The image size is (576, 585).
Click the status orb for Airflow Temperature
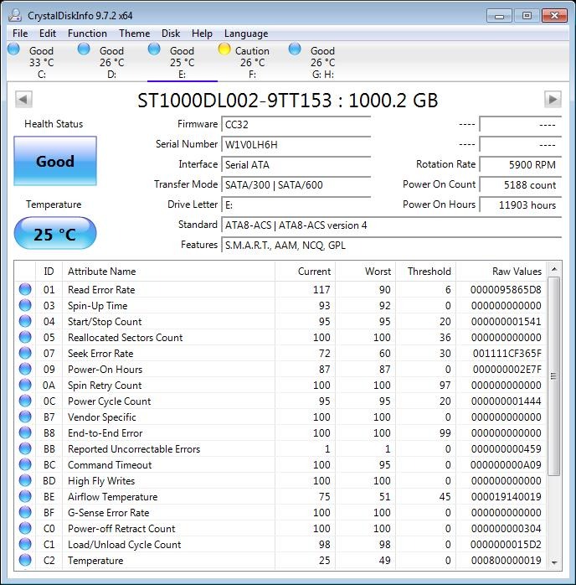25,497
